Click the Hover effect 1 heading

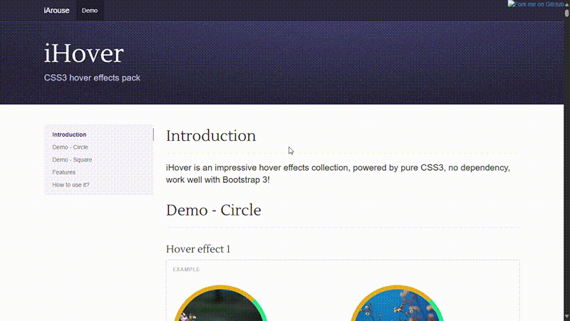pos(198,249)
